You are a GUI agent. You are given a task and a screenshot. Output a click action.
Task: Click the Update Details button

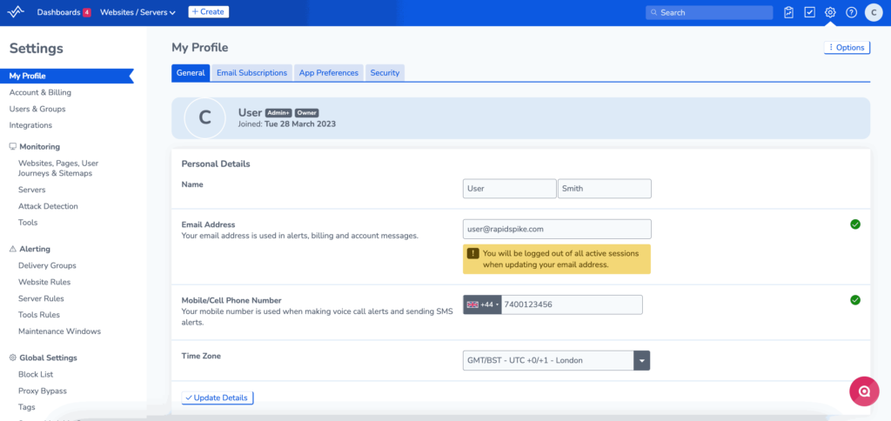point(218,398)
